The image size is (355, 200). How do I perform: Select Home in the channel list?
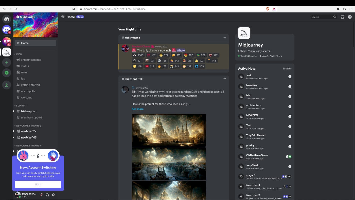[x=35, y=43]
